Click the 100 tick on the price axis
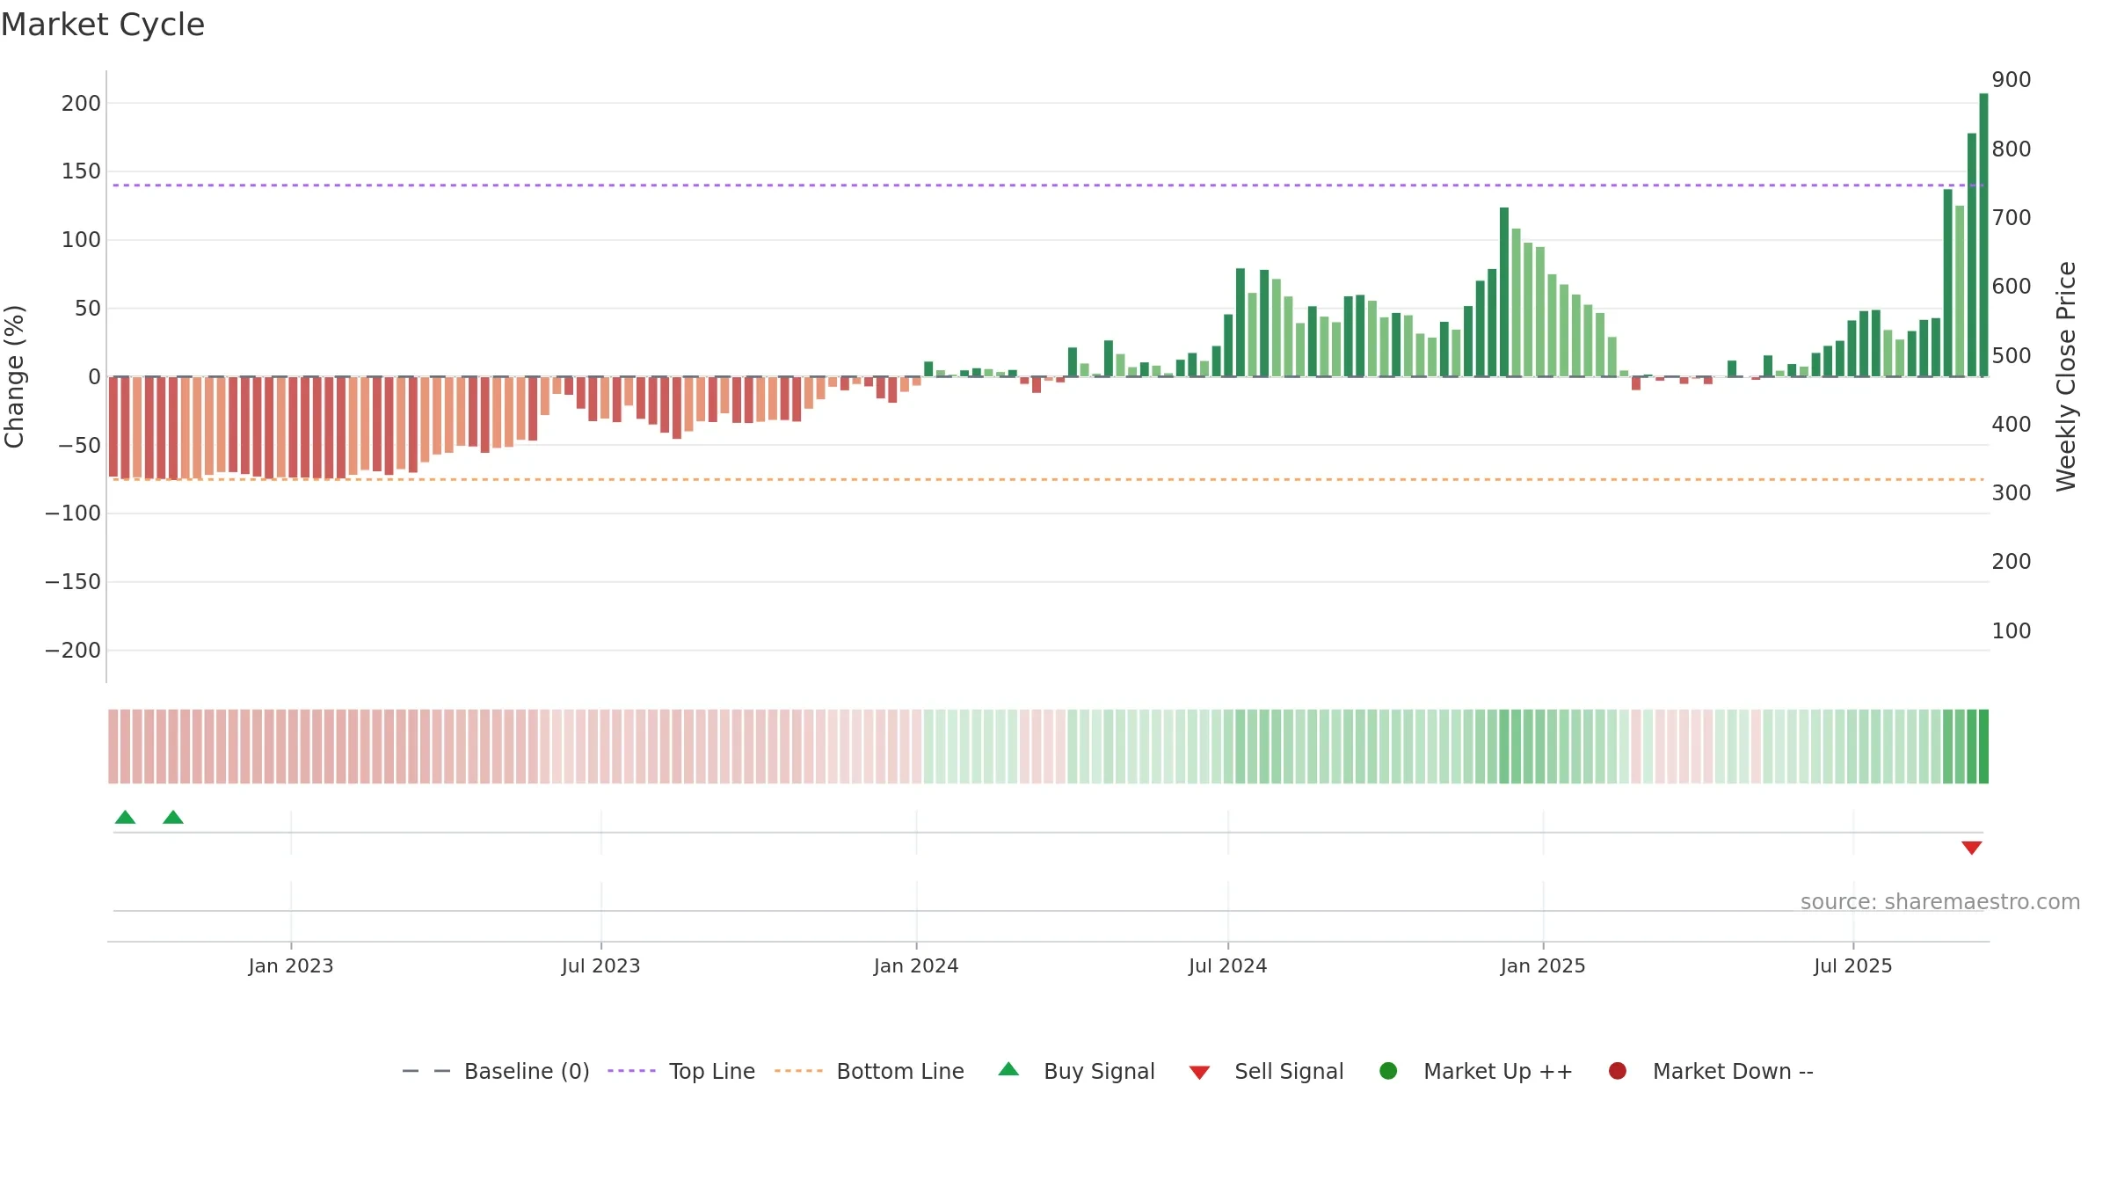Viewport: 2110px width, 1187px height. point(2012,631)
